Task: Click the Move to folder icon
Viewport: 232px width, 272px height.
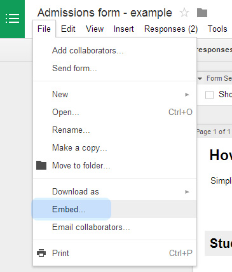Action: tap(41, 165)
